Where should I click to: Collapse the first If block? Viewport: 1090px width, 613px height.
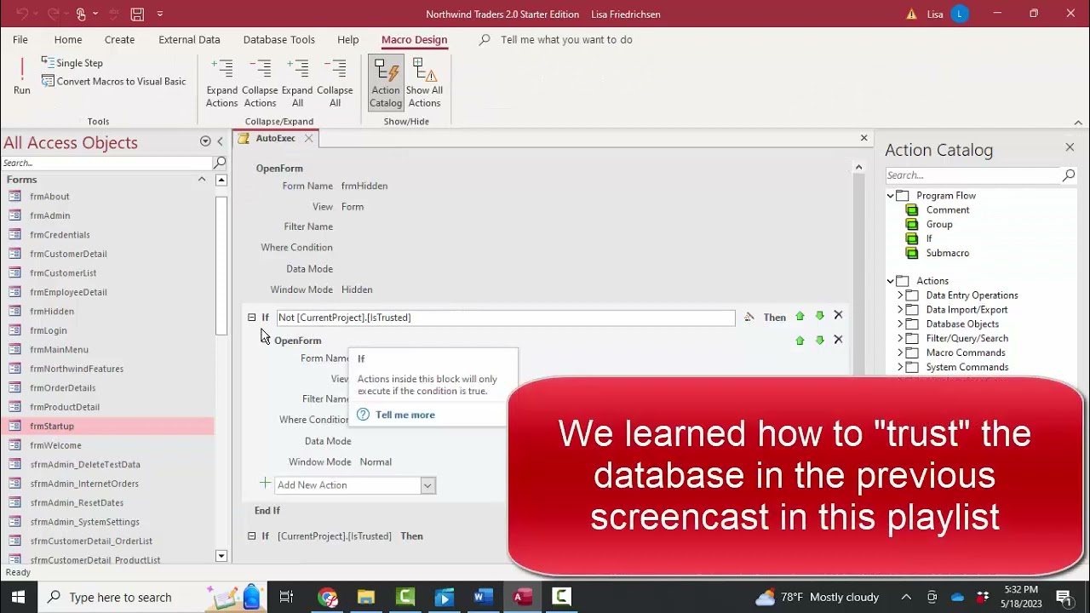(251, 318)
